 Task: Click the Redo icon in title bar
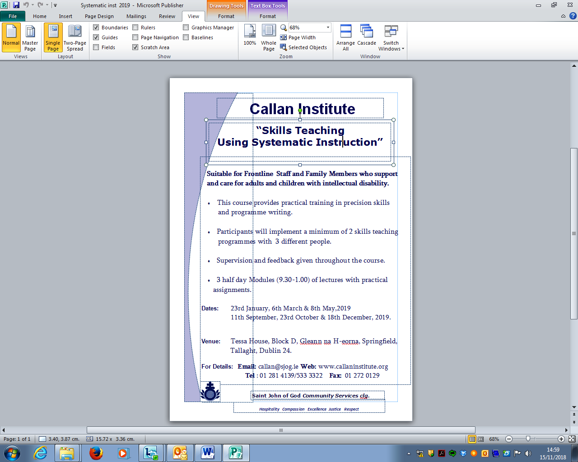pos(40,5)
